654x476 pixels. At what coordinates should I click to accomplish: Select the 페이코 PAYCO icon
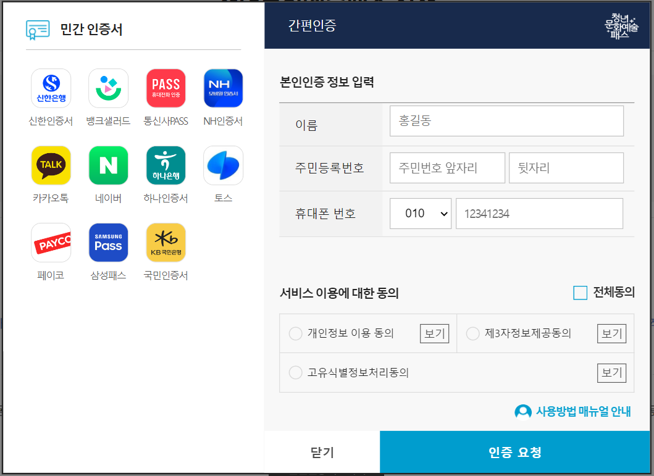(x=51, y=242)
